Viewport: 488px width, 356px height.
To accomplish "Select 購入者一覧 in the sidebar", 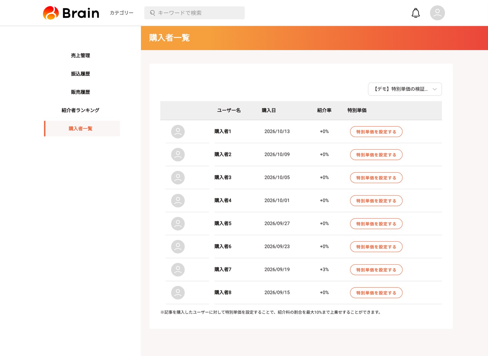I will [x=82, y=129].
